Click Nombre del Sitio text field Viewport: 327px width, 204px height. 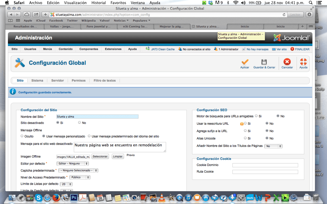click(98, 117)
